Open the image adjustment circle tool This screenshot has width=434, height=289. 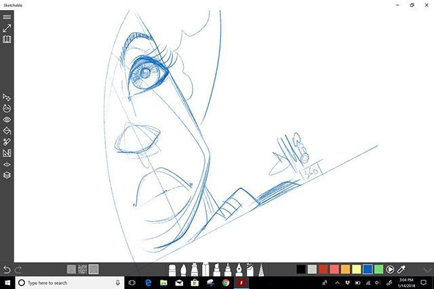click(7, 109)
